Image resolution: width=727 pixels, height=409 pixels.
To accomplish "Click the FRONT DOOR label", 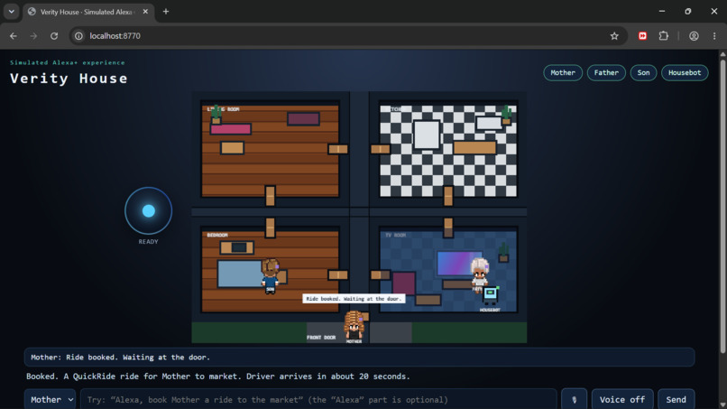I will (x=321, y=338).
